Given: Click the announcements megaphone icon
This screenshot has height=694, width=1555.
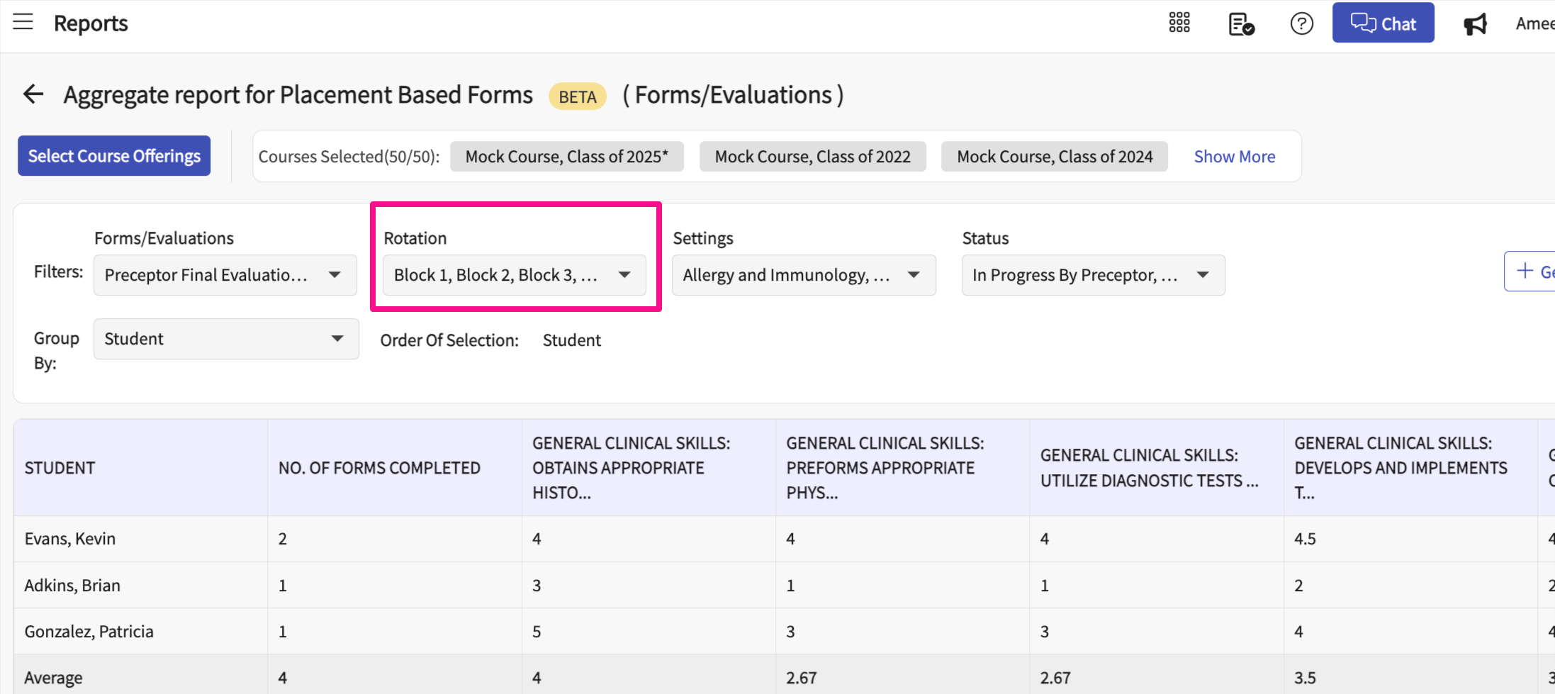Looking at the screenshot, I should 1475,24.
